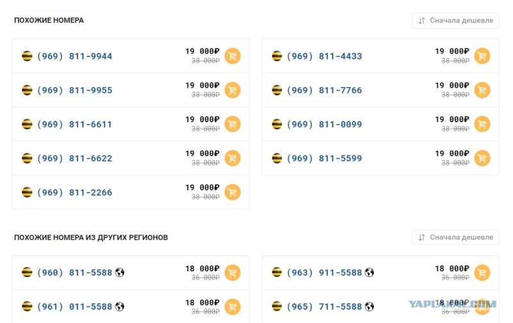Click globe icon next to (960) 811-5588

pos(120,272)
